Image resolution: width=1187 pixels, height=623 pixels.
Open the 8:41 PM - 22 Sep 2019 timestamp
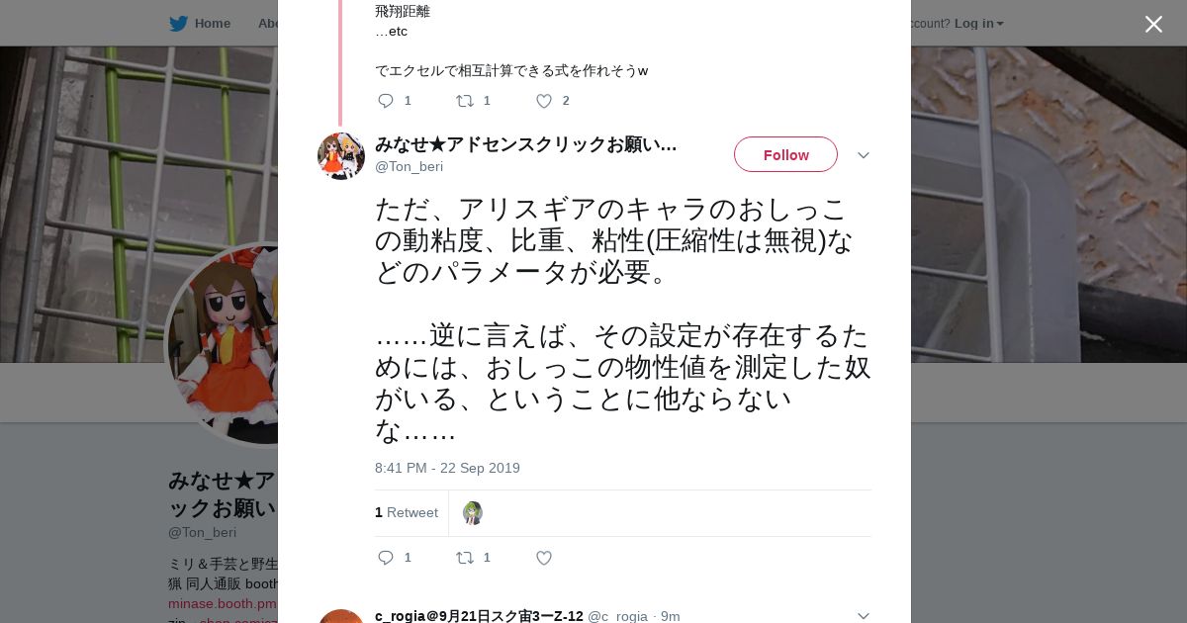click(x=447, y=468)
